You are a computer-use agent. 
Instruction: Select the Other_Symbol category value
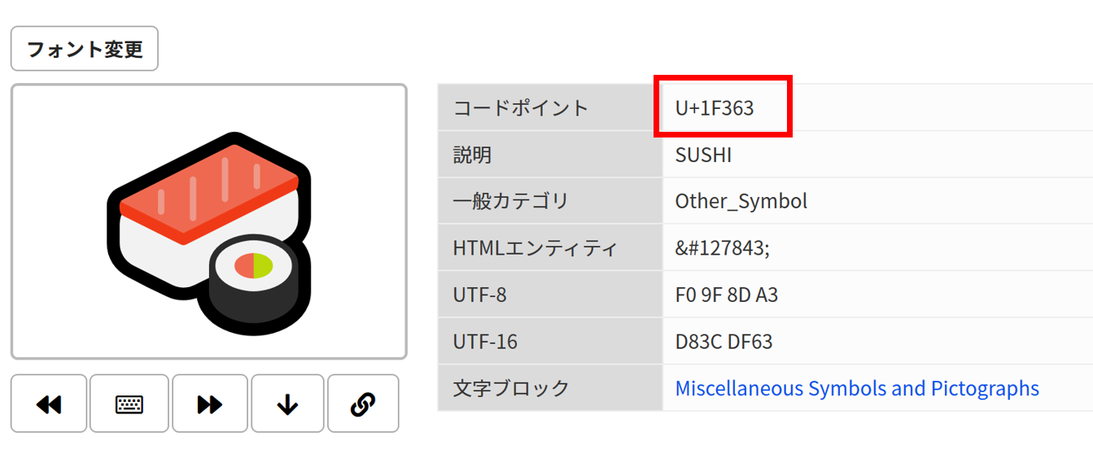(x=741, y=201)
